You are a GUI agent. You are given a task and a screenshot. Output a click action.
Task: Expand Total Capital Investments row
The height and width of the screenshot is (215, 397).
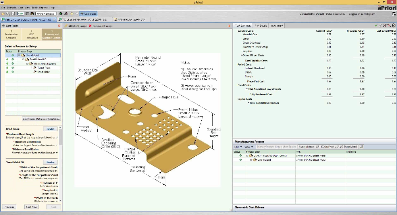pyautogui.click(x=249, y=103)
